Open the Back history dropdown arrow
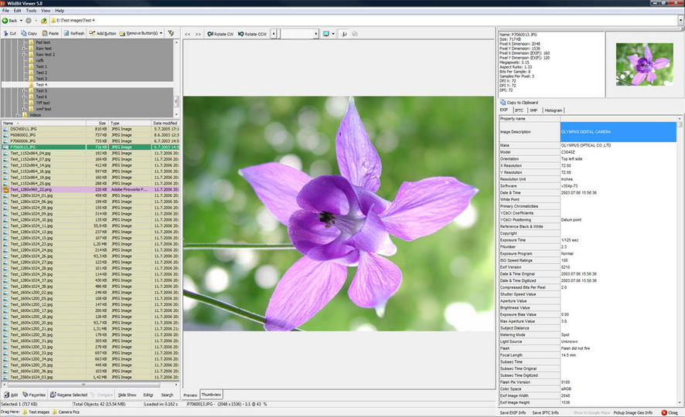Viewport: 685px width, 417px height. (x=21, y=21)
